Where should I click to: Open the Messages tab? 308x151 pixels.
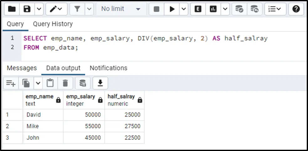pos(22,68)
